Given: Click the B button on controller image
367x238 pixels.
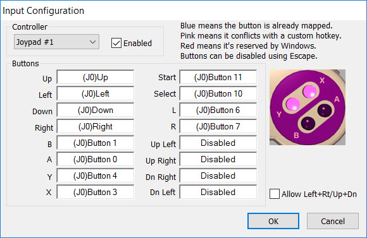Looking at the screenshot, I should [x=308, y=123].
